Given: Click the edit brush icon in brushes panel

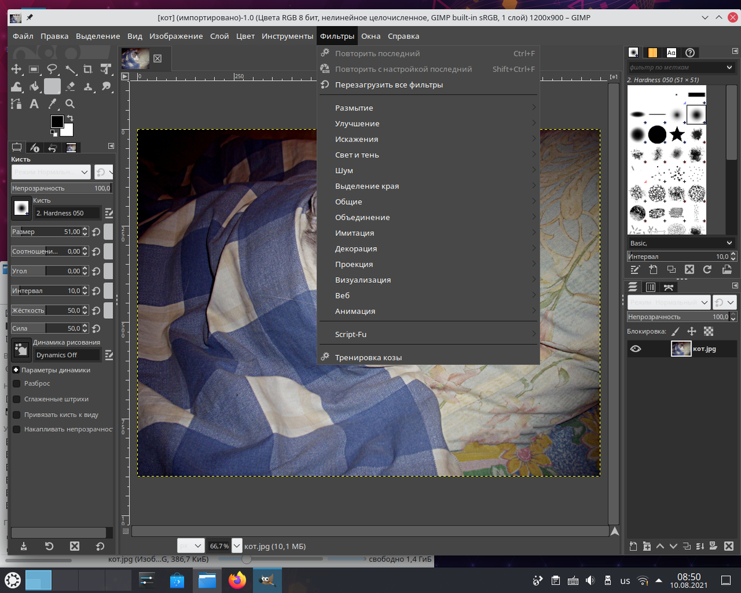Looking at the screenshot, I should click(635, 269).
